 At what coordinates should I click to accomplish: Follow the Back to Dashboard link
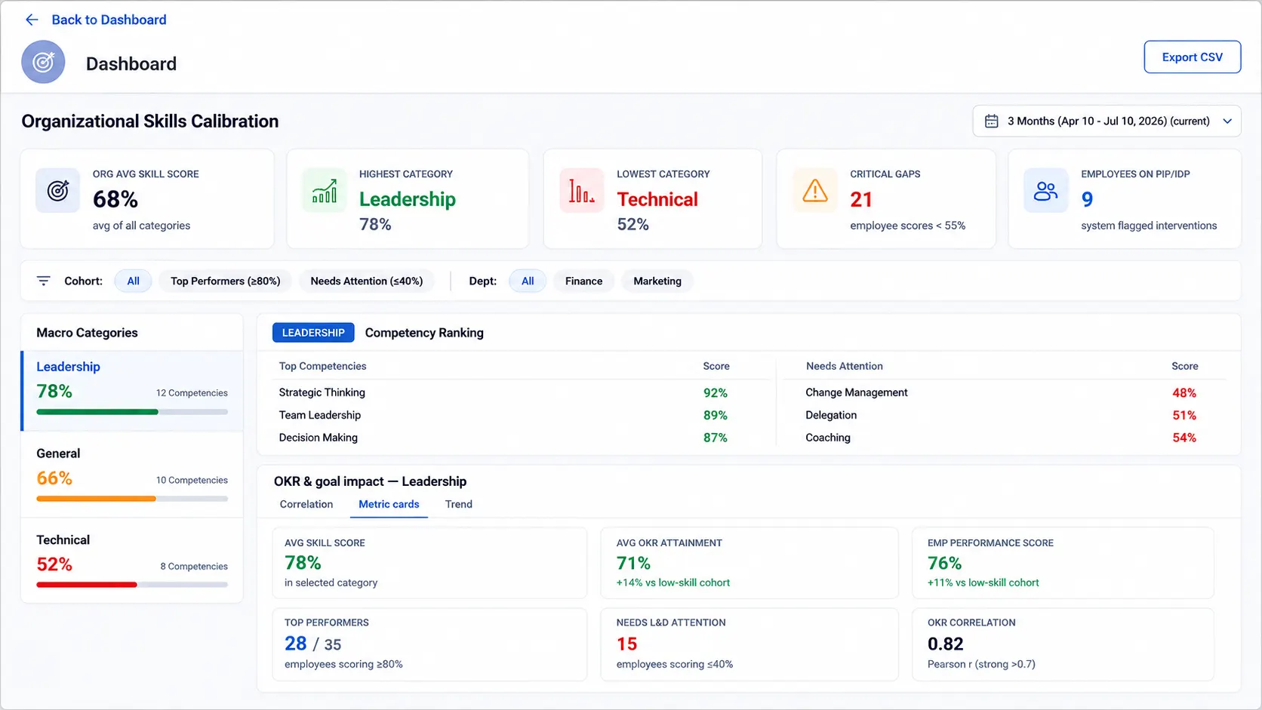point(109,20)
